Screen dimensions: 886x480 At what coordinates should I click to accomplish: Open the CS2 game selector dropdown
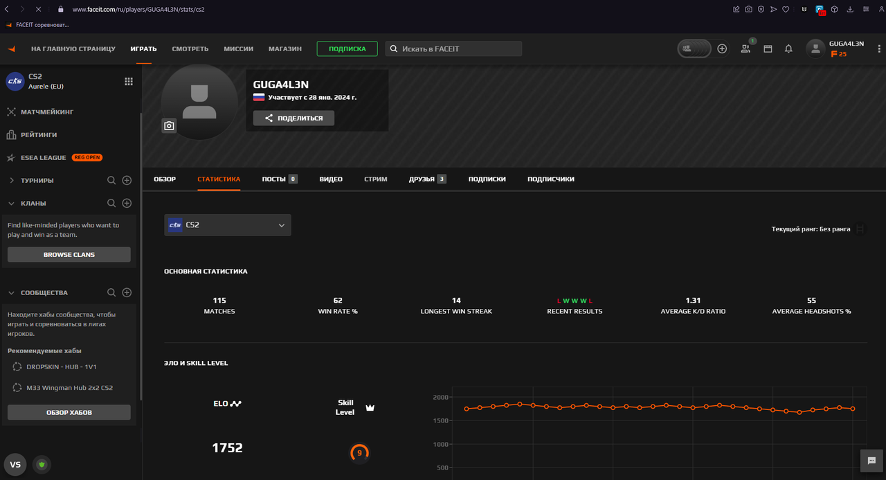click(x=228, y=225)
